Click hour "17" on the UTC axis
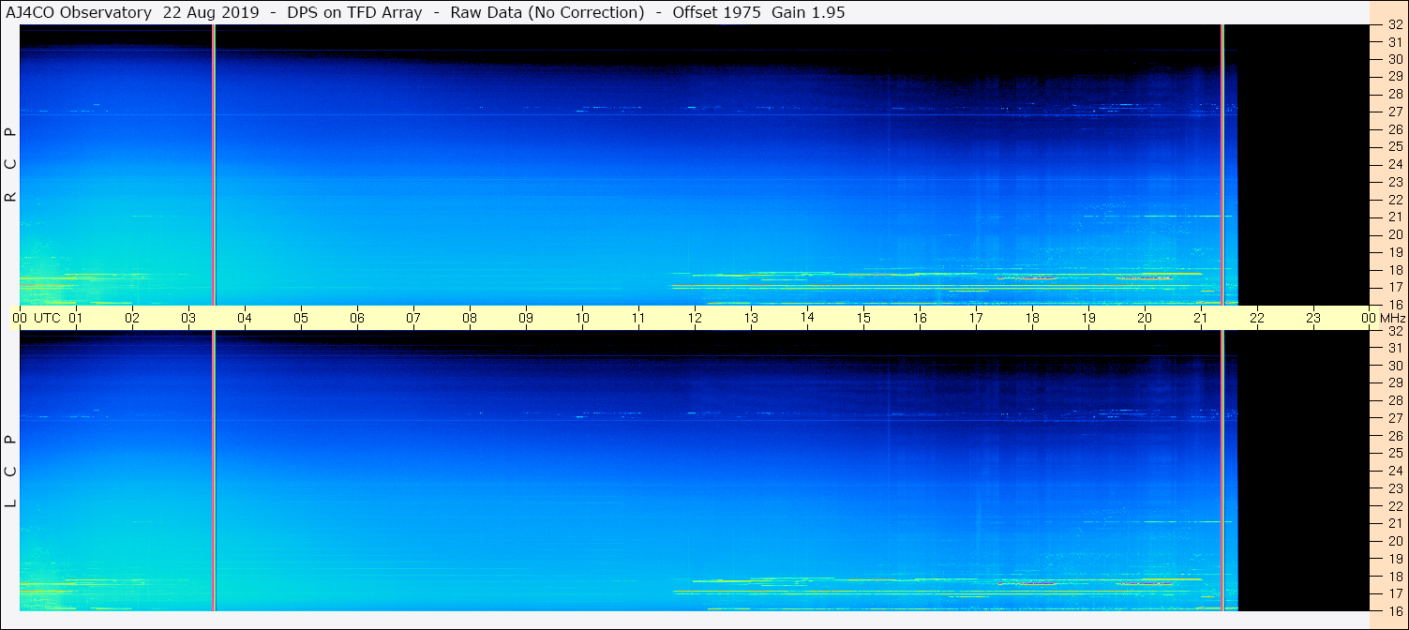The height and width of the screenshot is (630, 1409). pos(976,318)
